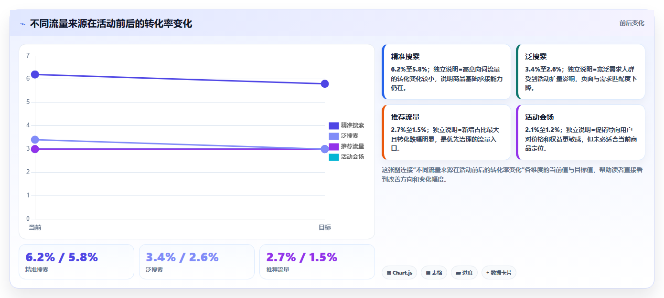Click the 6.2% / 5.8% stat card
The image size is (664, 298).
76,262
